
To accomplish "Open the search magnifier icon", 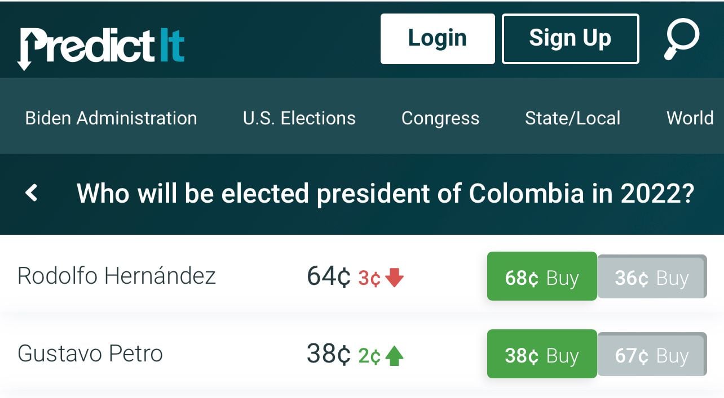I will [682, 38].
